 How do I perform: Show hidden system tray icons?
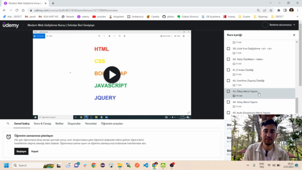[x=248, y=165]
